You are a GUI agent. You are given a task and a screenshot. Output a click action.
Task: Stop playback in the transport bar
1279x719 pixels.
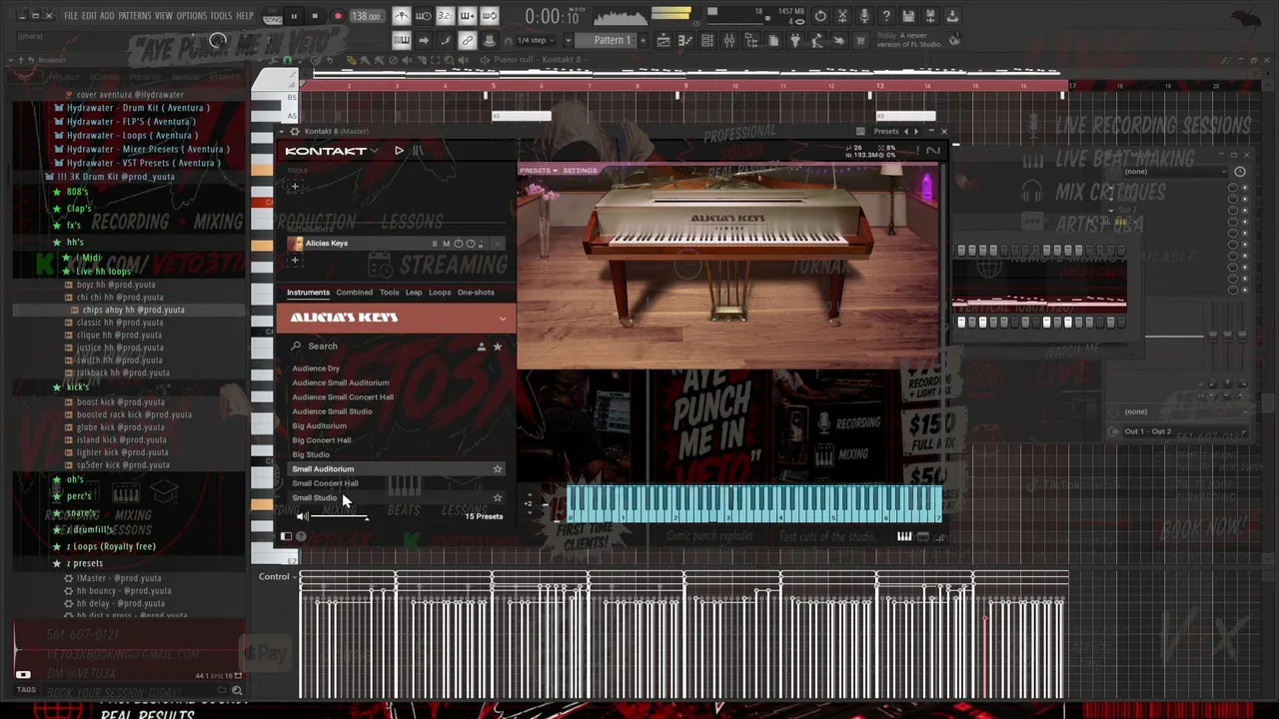coord(315,16)
